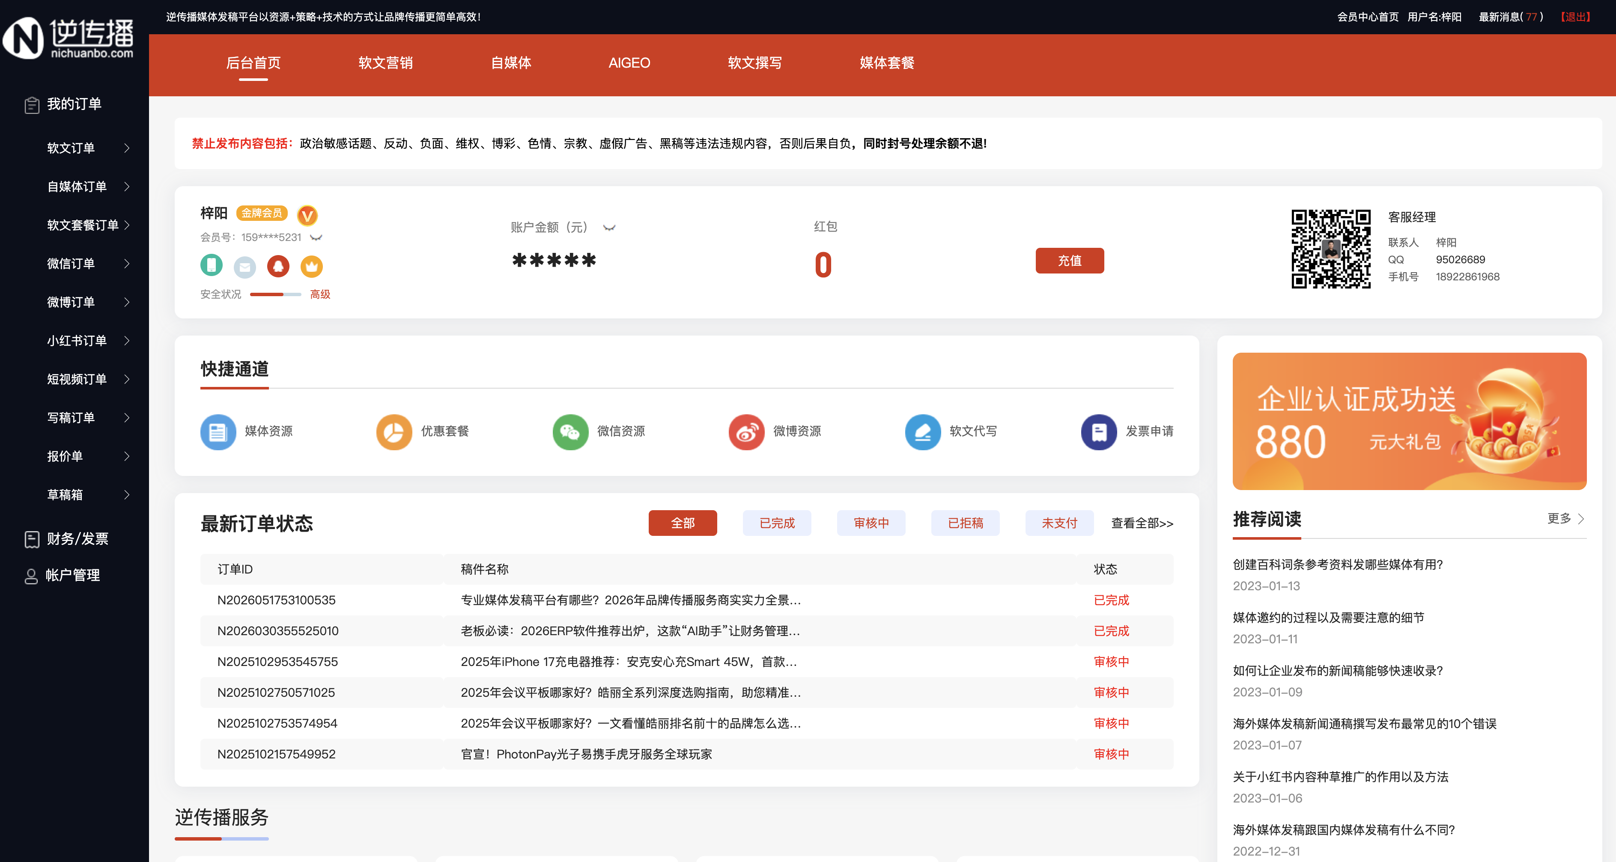
Task: Open the 微信资源 WeChat icon
Action: pos(570,432)
